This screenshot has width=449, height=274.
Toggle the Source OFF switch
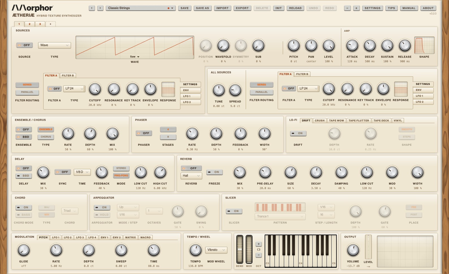click(x=25, y=45)
